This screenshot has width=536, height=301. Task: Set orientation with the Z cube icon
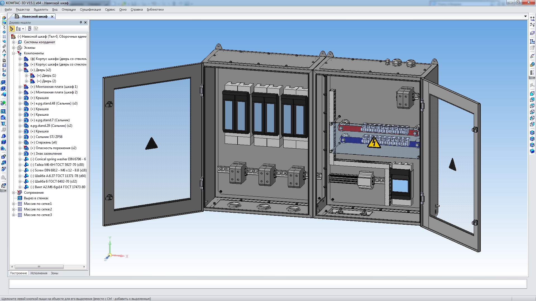(x=532, y=139)
